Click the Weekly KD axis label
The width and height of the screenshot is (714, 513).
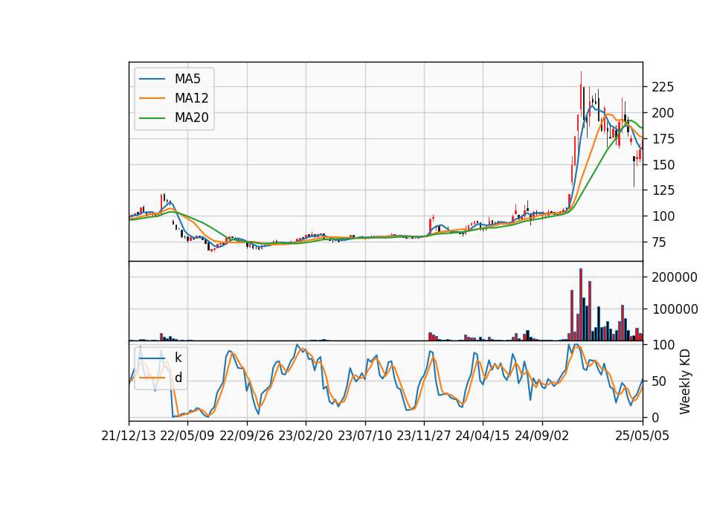(x=685, y=381)
